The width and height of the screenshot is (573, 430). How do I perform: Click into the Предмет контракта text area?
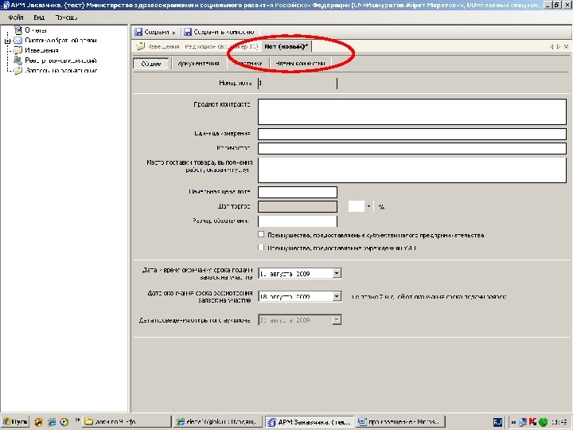pos(412,112)
